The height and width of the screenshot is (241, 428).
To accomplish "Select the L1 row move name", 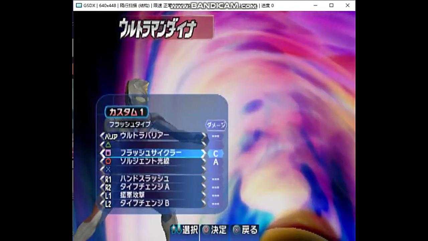I will (x=132, y=195).
